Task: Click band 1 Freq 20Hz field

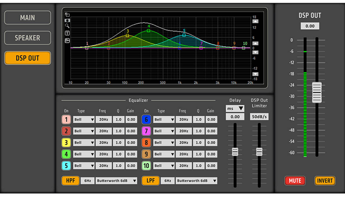Action: pos(103,119)
